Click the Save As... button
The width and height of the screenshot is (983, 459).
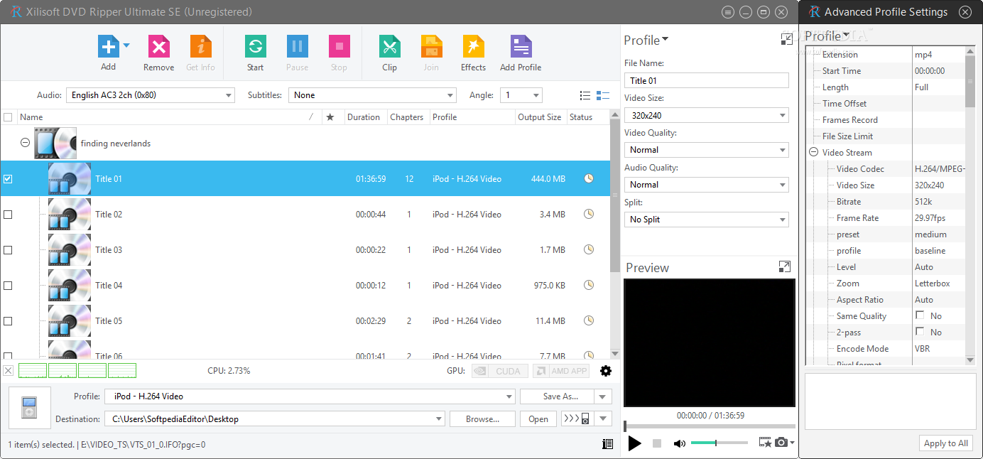coord(558,396)
